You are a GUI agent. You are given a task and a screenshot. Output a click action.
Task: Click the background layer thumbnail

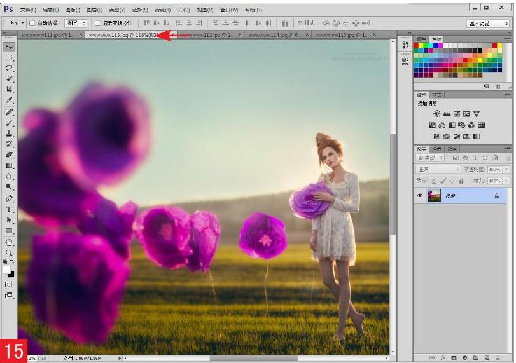(434, 195)
